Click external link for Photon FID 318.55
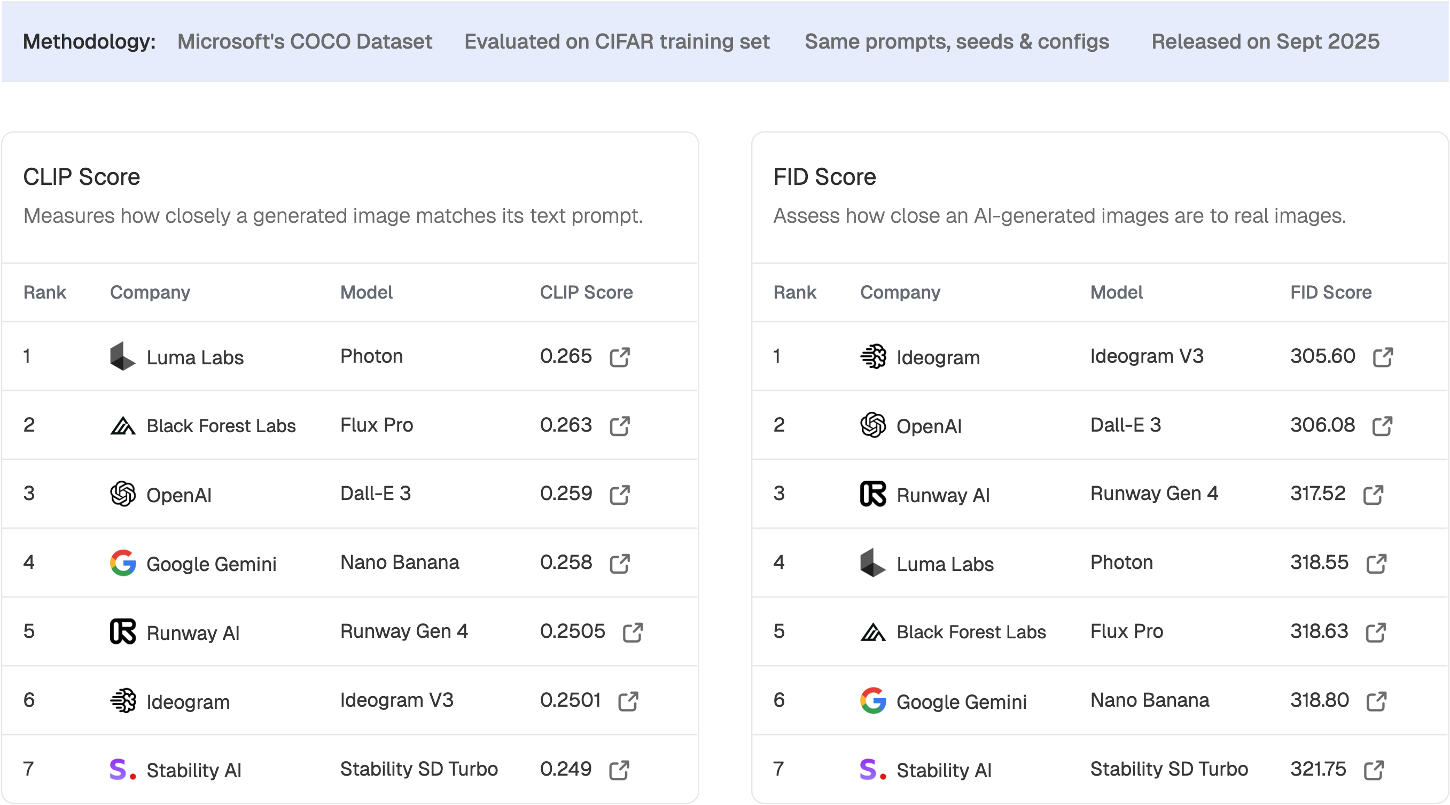The image size is (1450, 805). pyautogui.click(x=1376, y=564)
